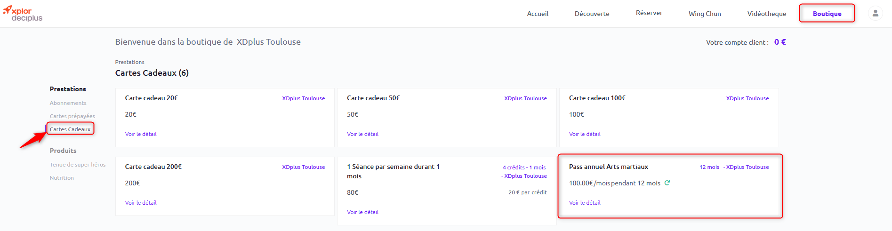See details for Carte cadeau 100€
The height and width of the screenshot is (231, 892).
point(585,134)
